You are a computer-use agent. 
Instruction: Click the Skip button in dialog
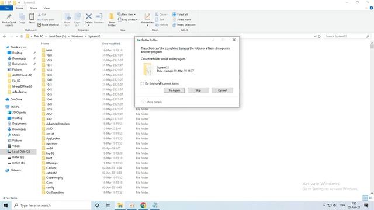(x=198, y=90)
